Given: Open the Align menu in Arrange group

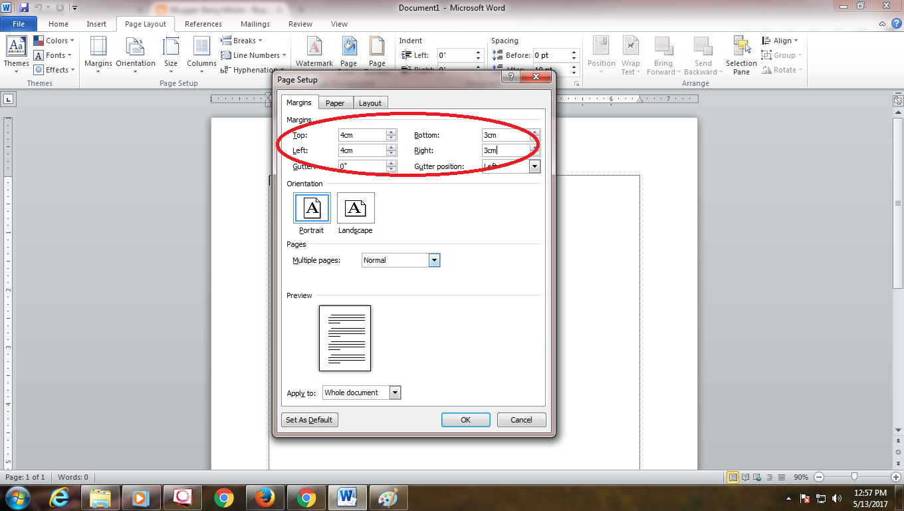Looking at the screenshot, I should [x=780, y=41].
